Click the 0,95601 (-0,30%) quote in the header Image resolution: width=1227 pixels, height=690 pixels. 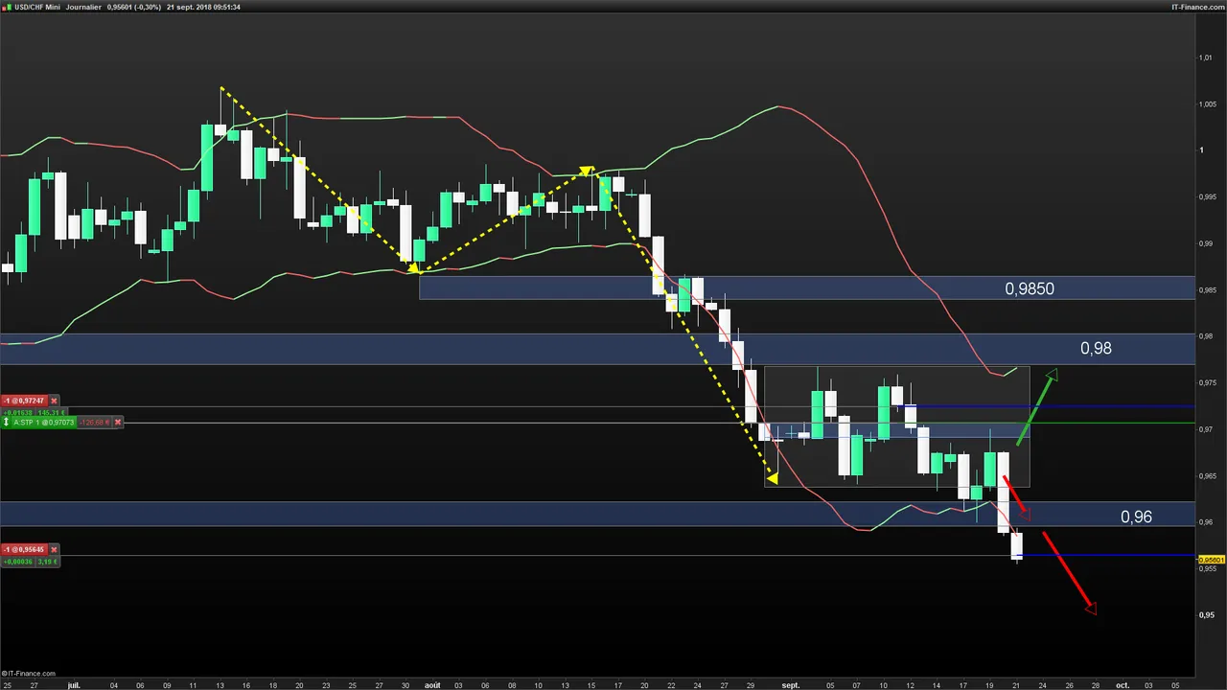pyautogui.click(x=134, y=8)
